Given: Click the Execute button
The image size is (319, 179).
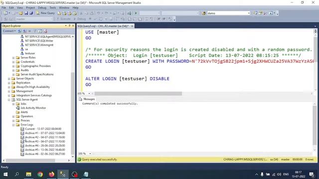Looking at the screenshot, I should click(64, 19).
